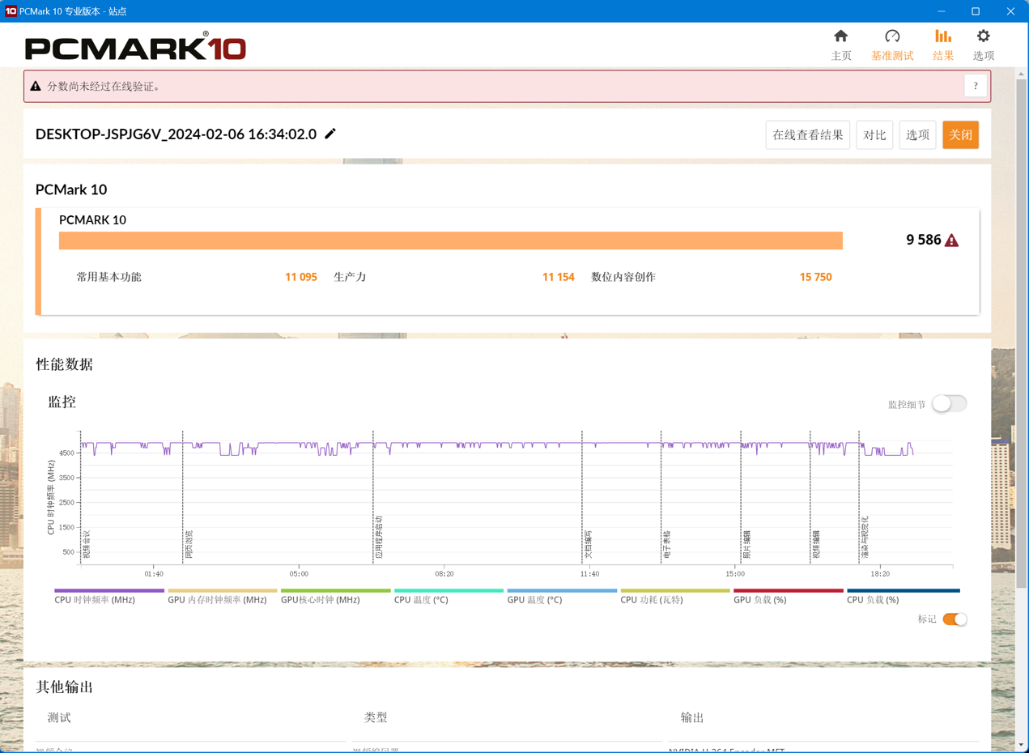Click the 选项 button beside 对比
The image size is (1029, 753).
[917, 135]
